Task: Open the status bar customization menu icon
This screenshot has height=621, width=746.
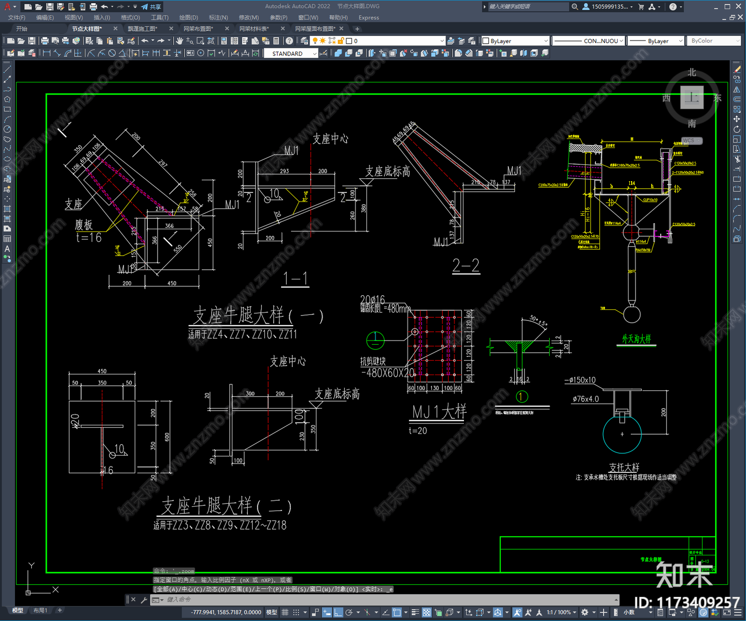Action: point(739,612)
